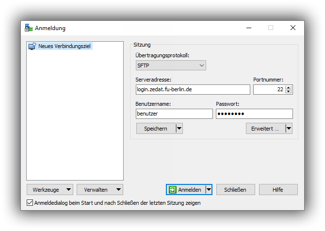325x231 pixels.
Task: Click the Benutzername input field
Action: tap(174, 114)
